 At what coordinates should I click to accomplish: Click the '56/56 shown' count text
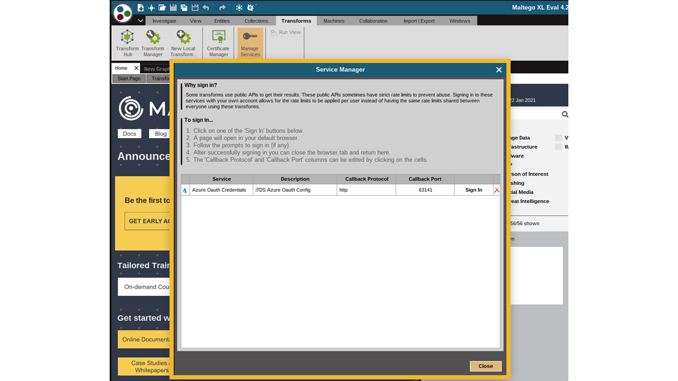[524, 223]
